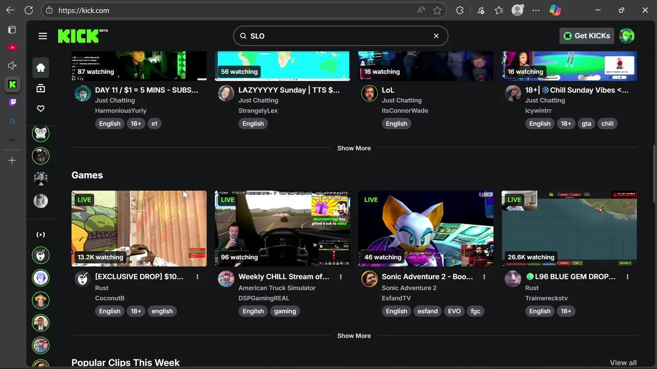Open Browse icon in Kick sidebar

pos(41,88)
